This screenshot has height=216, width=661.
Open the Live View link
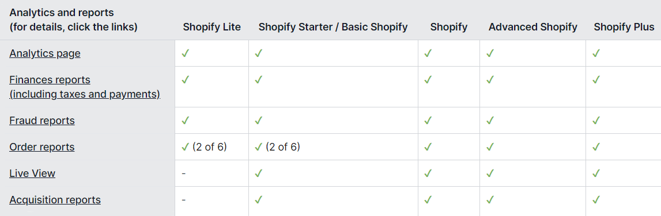click(x=32, y=173)
